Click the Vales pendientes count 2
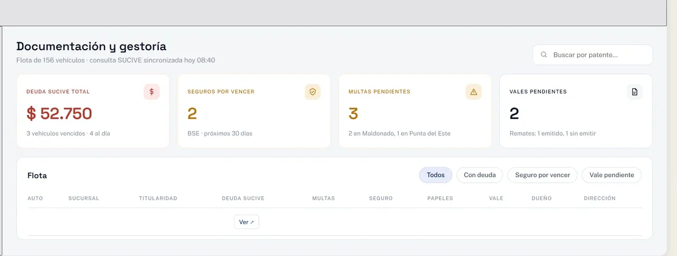This screenshot has width=677, height=256. click(514, 113)
